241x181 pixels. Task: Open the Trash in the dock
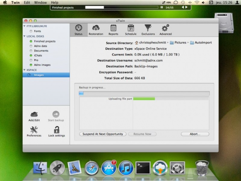point(202,168)
